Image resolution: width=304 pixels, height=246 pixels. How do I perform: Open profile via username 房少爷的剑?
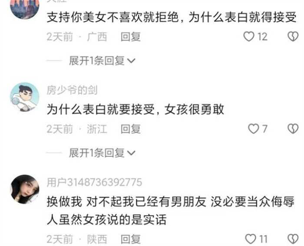[x=72, y=90]
